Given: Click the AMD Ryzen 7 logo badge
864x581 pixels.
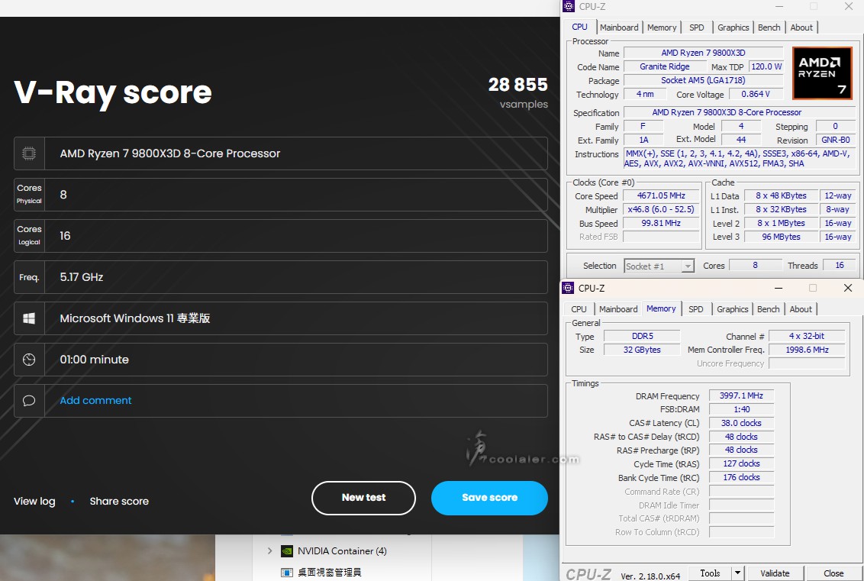Looking at the screenshot, I should coord(822,73).
